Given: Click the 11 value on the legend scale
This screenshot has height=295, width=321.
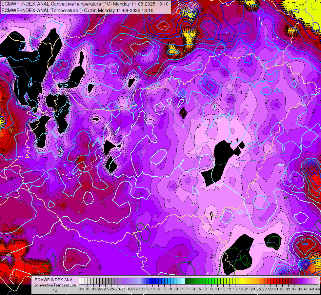Looking at the screenshot, I should pyautogui.click(x=217, y=289).
